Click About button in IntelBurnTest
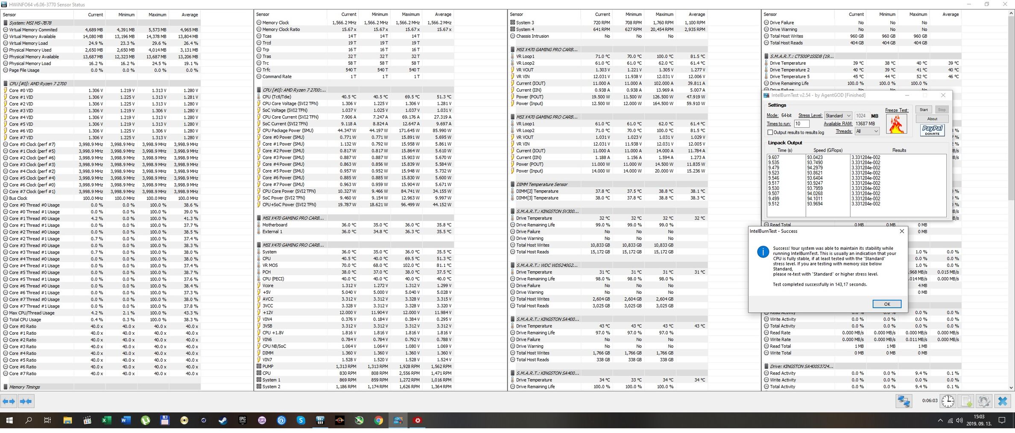The height and width of the screenshot is (433, 1015). coord(932,119)
